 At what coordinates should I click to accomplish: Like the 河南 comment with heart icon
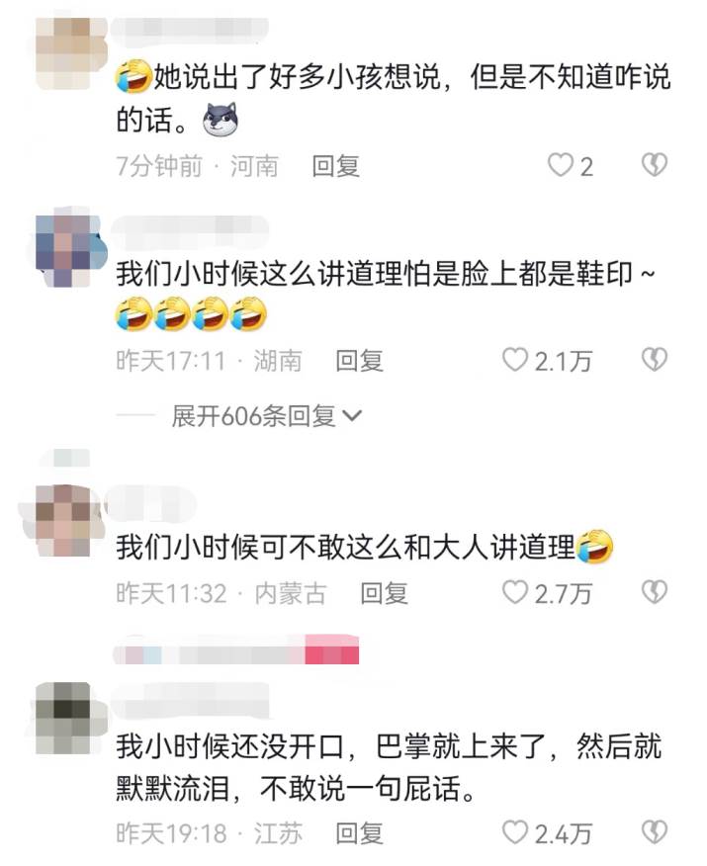[560, 165]
